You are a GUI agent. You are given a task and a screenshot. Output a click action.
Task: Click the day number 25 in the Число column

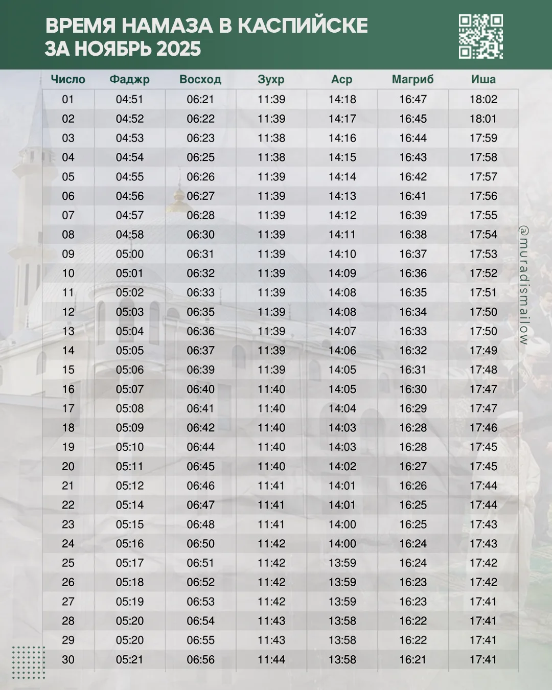tap(68, 563)
